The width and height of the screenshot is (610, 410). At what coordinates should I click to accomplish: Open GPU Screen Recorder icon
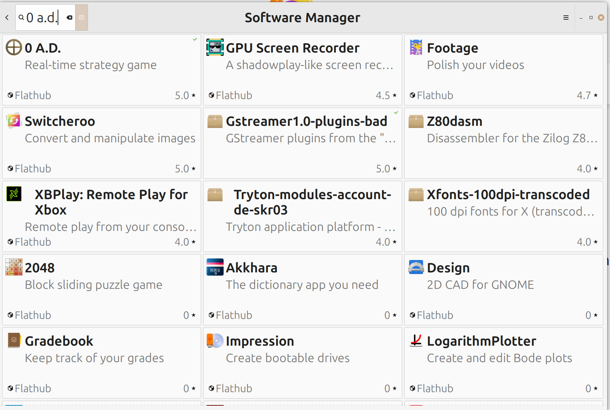tap(215, 48)
